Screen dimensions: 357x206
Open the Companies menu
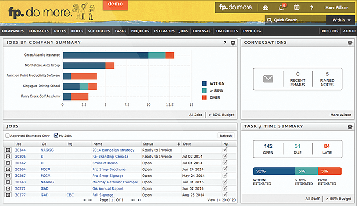tap(13, 31)
